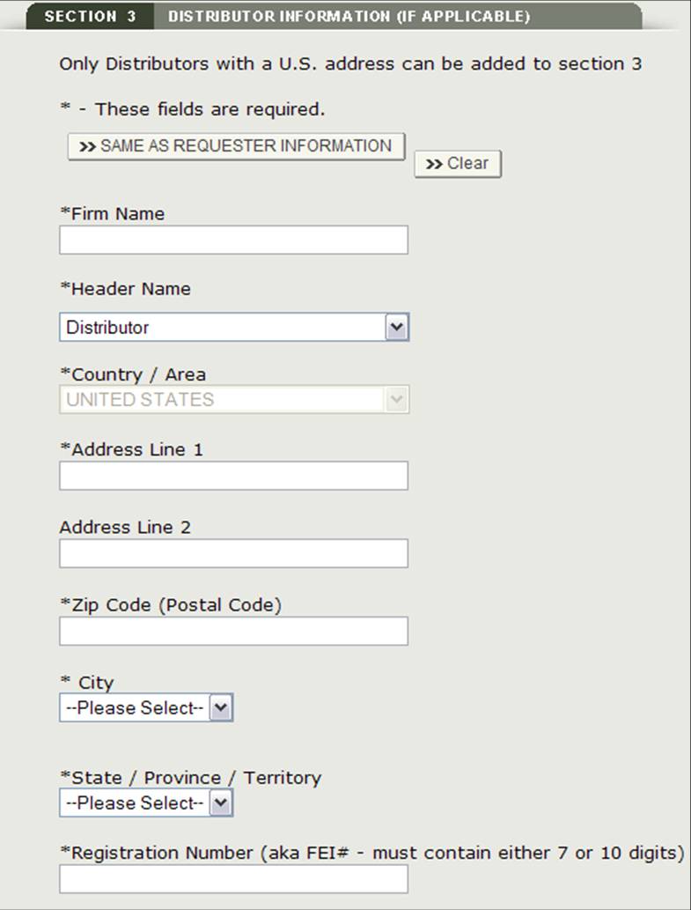Select the Distributor Information (If Applicable) heading
Viewport: 691px width, 910px height.
pyautogui.click(x=349, y=17)
